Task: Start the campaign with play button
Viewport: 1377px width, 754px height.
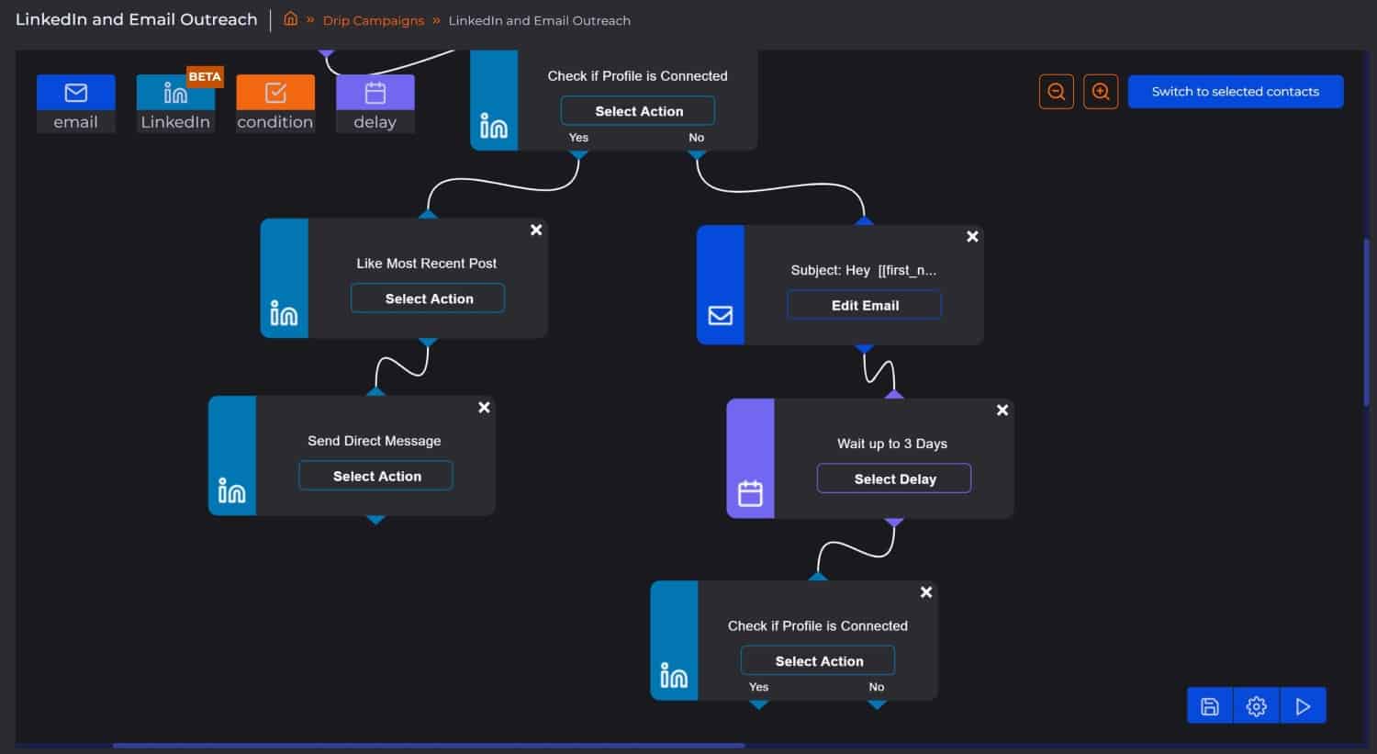Action: click(1303, 706)
